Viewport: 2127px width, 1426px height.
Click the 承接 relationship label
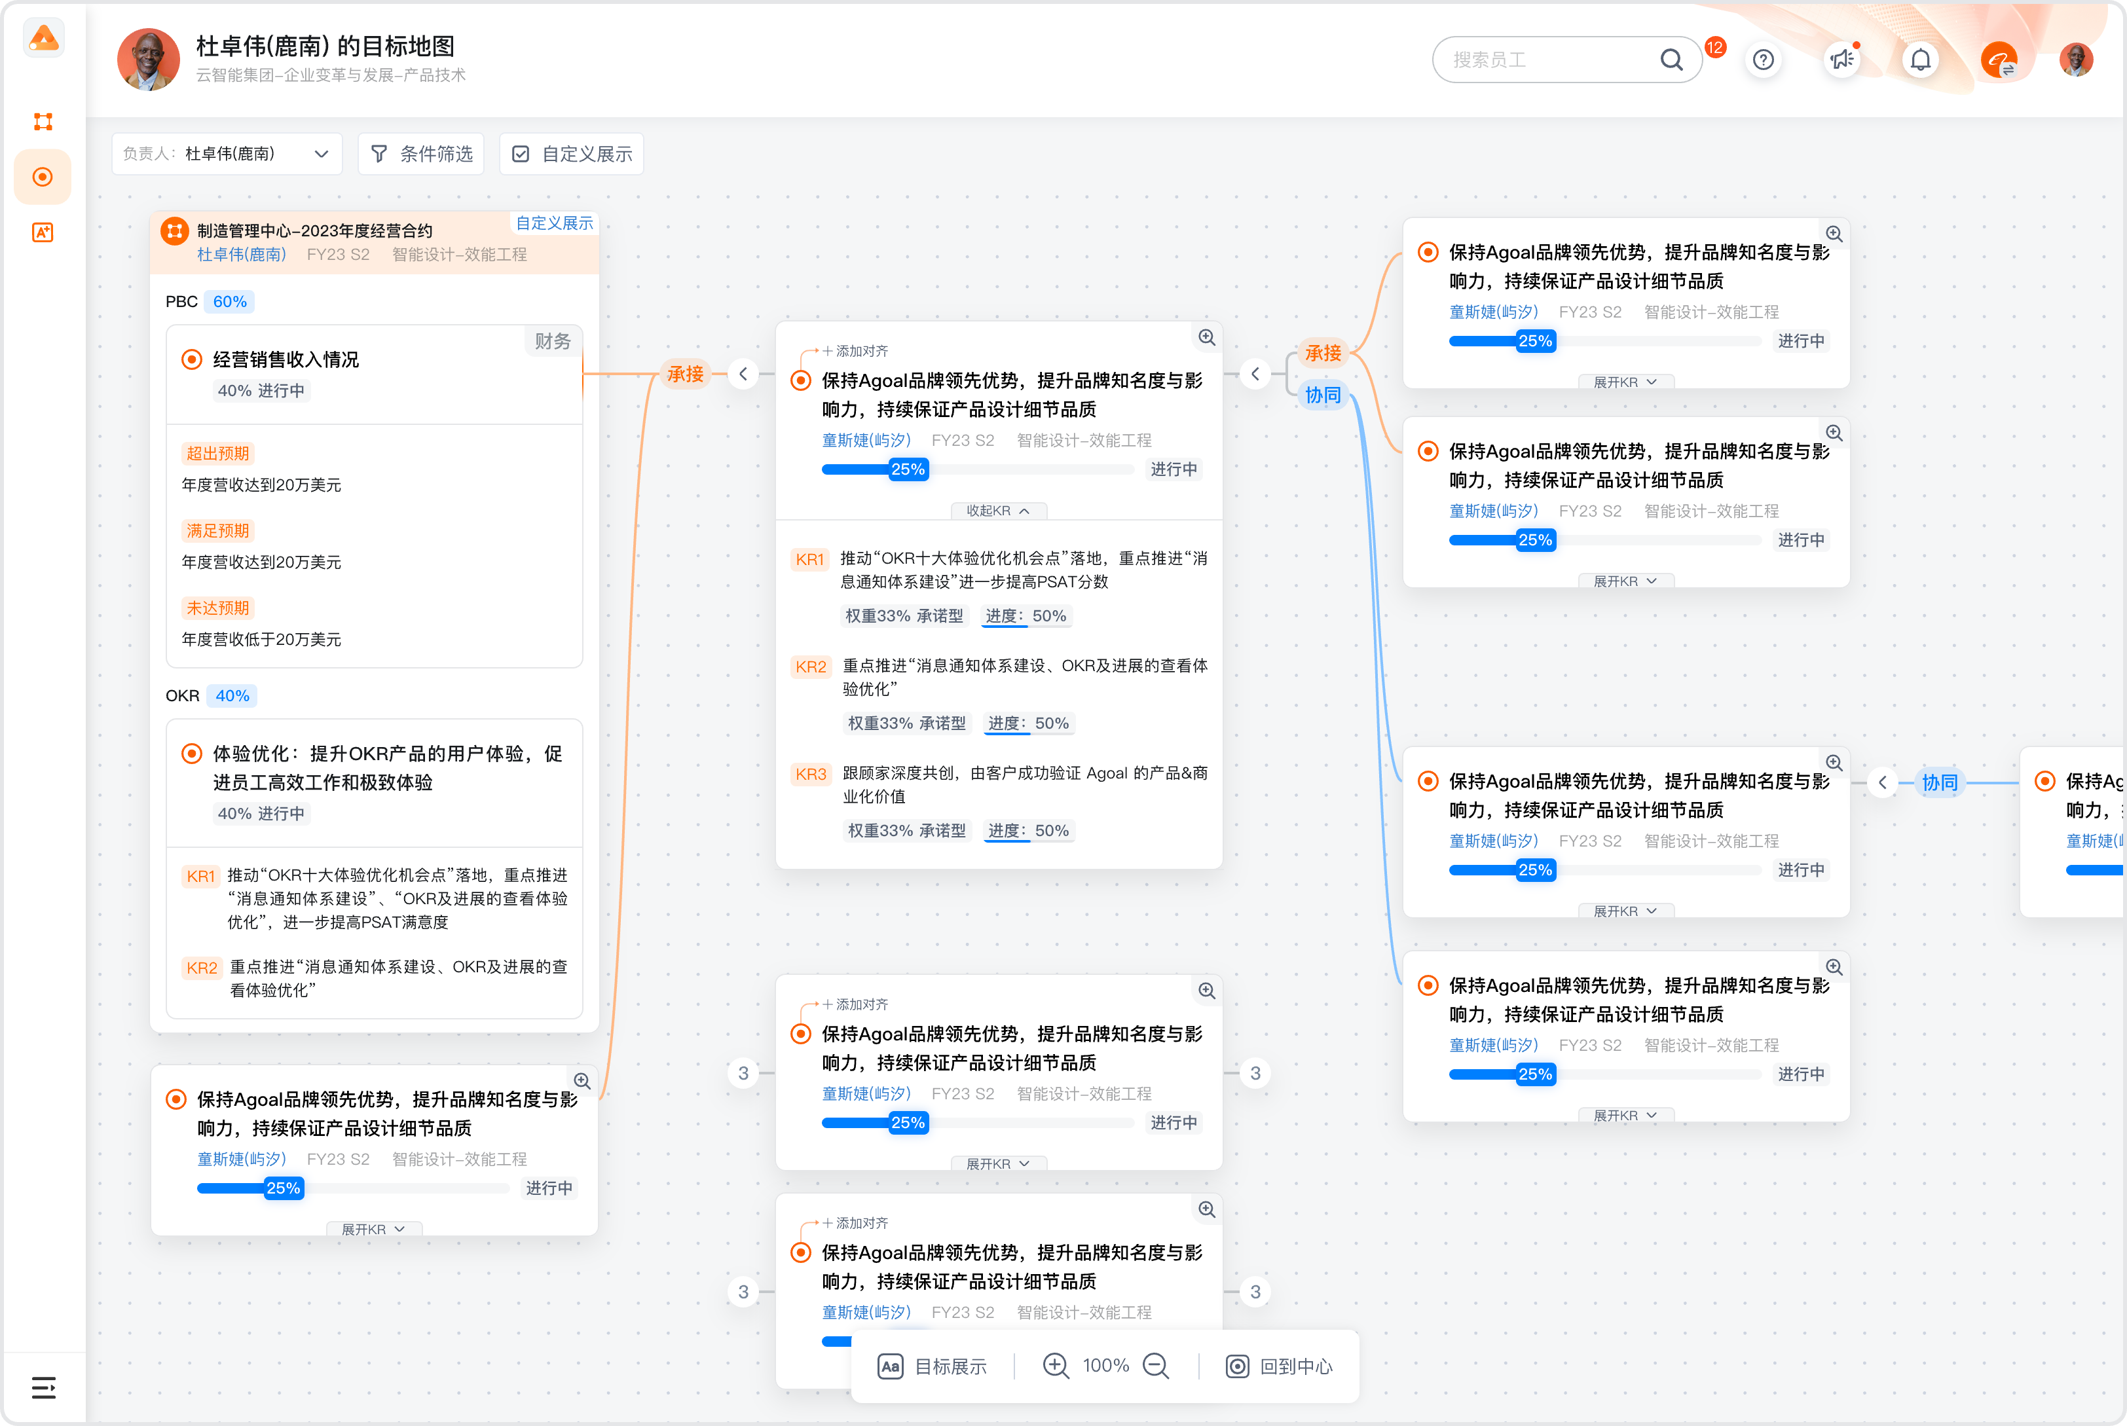pos(686,374)
